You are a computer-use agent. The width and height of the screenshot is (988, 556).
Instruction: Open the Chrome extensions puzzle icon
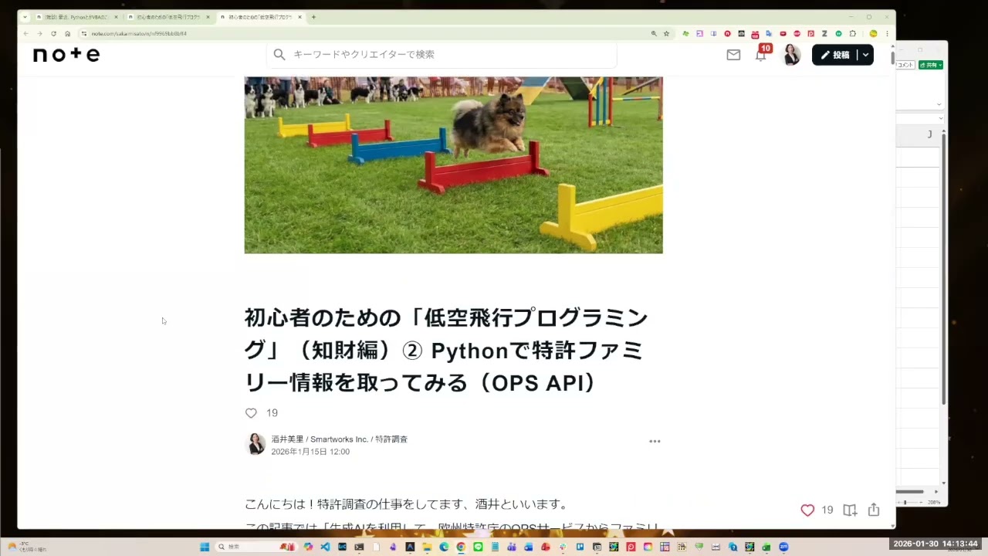[x=853, y=34]
